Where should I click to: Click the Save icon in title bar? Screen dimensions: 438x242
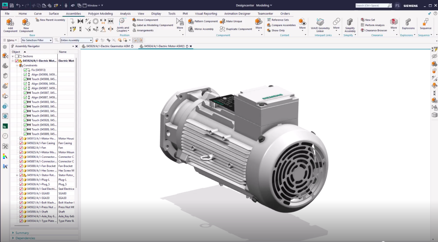click(x=12, y=5)
